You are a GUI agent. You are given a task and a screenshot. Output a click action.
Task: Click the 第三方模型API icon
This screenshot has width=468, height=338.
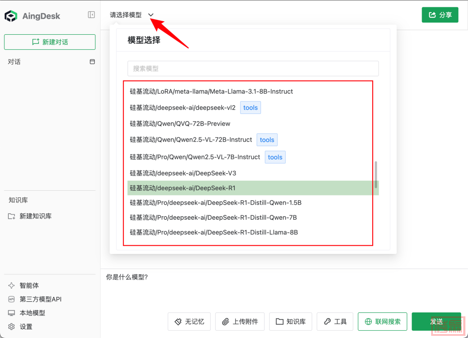pos(11,299)
